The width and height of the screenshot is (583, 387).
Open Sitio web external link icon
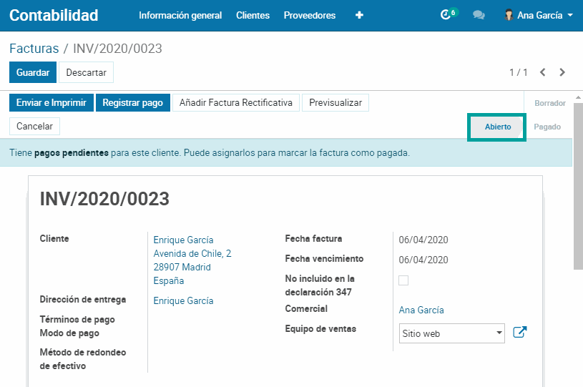(x=520, y=332)
